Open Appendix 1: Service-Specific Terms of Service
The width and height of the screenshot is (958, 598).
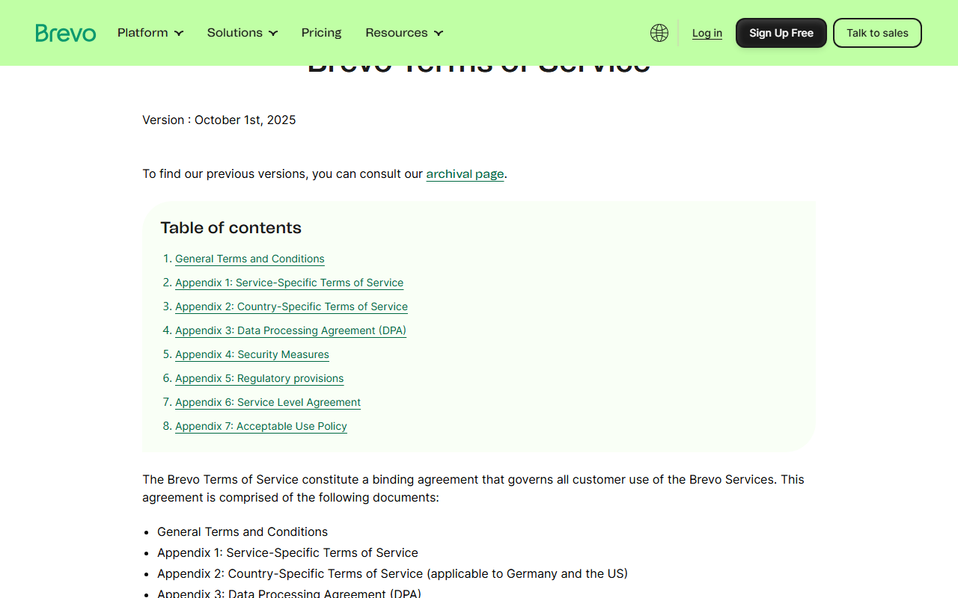coord(290,283)
